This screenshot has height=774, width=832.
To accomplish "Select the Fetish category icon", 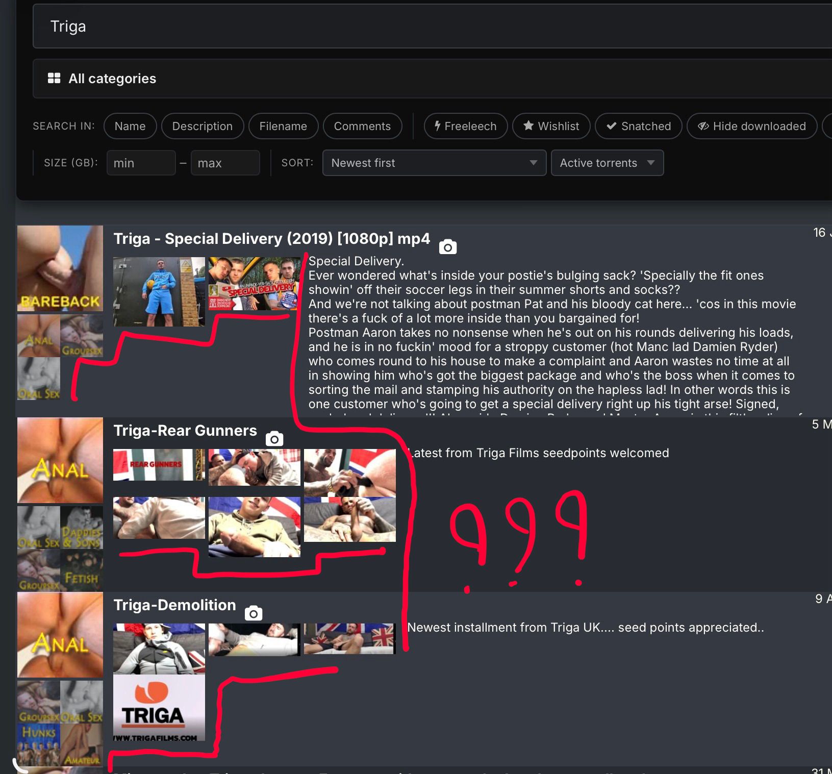I will point(82,570).
